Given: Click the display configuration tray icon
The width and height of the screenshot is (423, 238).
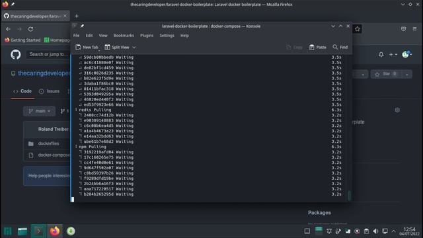Looking at the screenshot, I should click(x=385, y=231).
